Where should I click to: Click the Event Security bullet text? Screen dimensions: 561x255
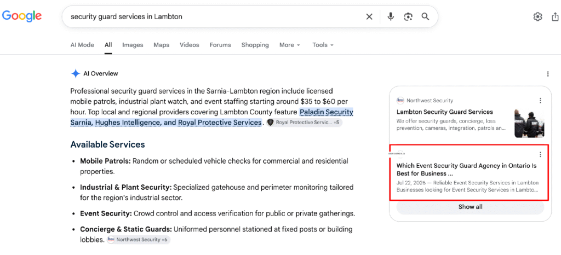pyautogui.click(x=217, y=213)
